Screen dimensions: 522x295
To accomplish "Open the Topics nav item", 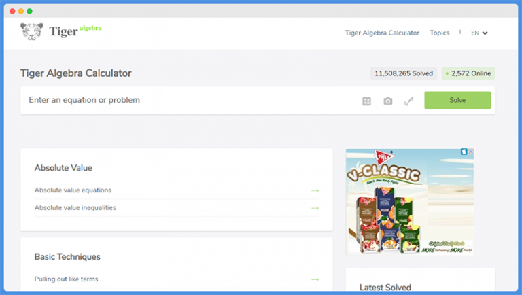I will pos(440,33).
